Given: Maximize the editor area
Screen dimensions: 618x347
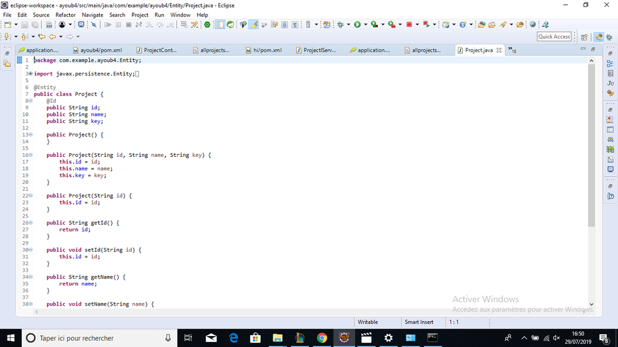Looking at the screenshot, I should click(593, 49).
